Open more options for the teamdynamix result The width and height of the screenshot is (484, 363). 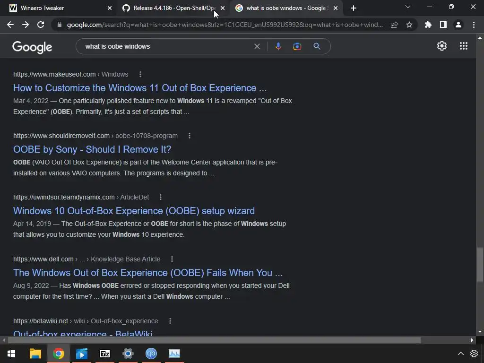point(161,197)
